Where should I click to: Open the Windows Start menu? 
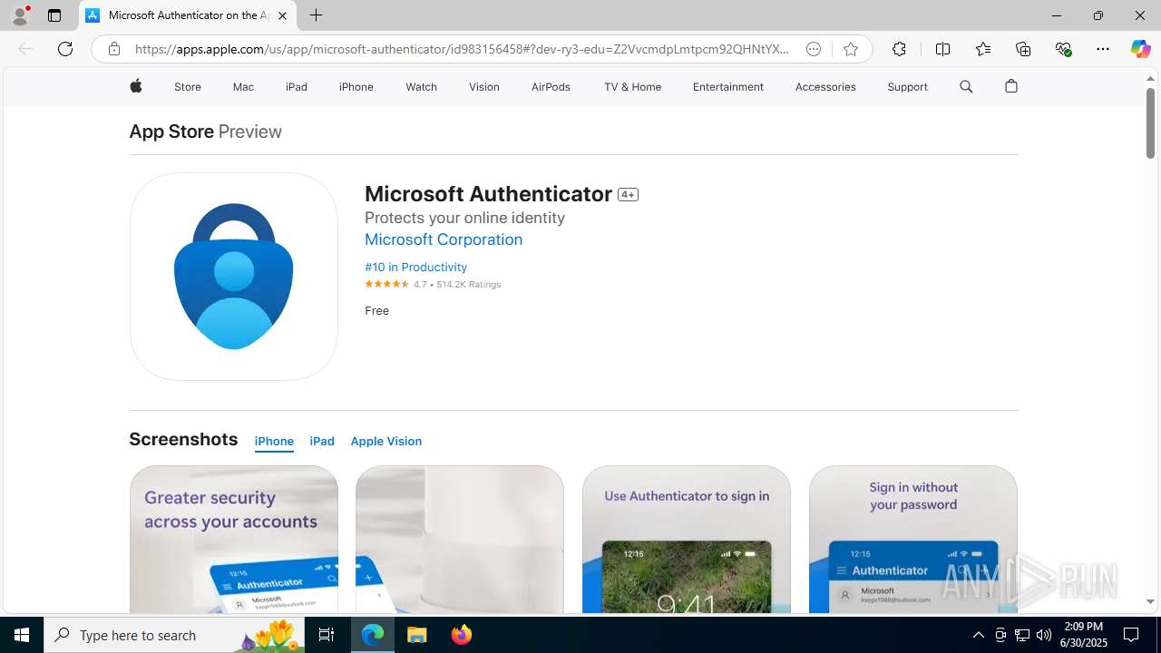click(22, 635)
